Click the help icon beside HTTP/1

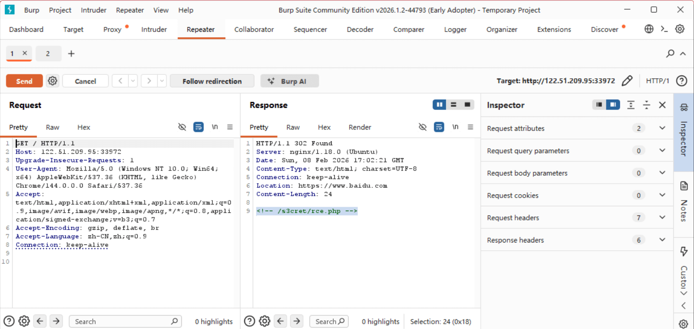click(681, 81)
